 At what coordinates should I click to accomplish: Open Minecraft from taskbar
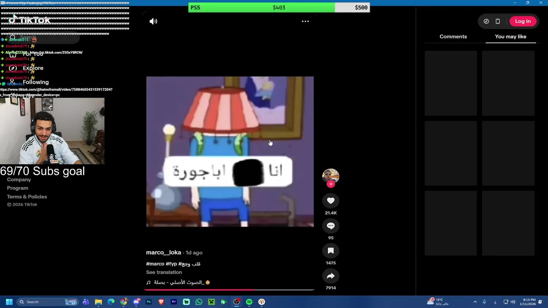point(211,302)
